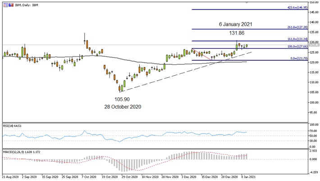Click the 135.80 price axis label

(x=315, y=32)
